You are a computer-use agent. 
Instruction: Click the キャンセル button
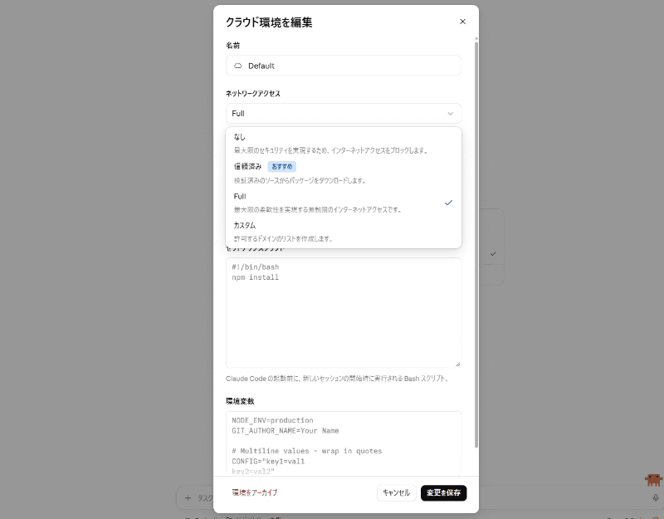(397, 492)
